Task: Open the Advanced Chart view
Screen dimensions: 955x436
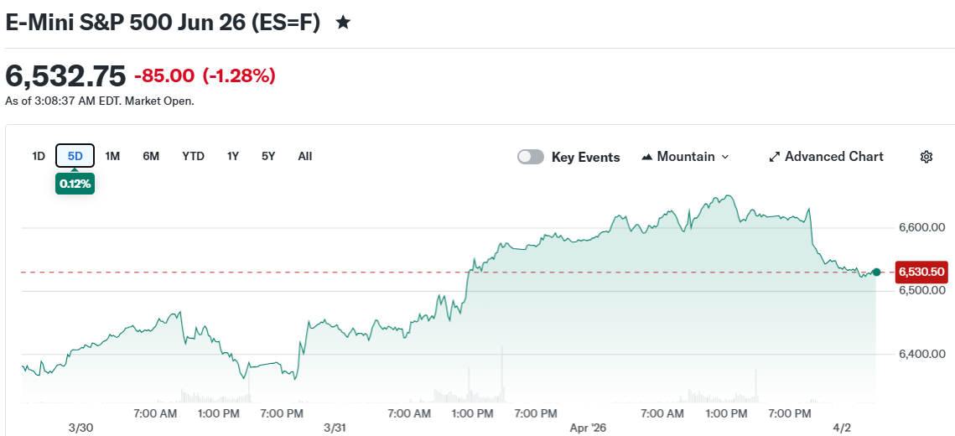Action: coord(827,157)
